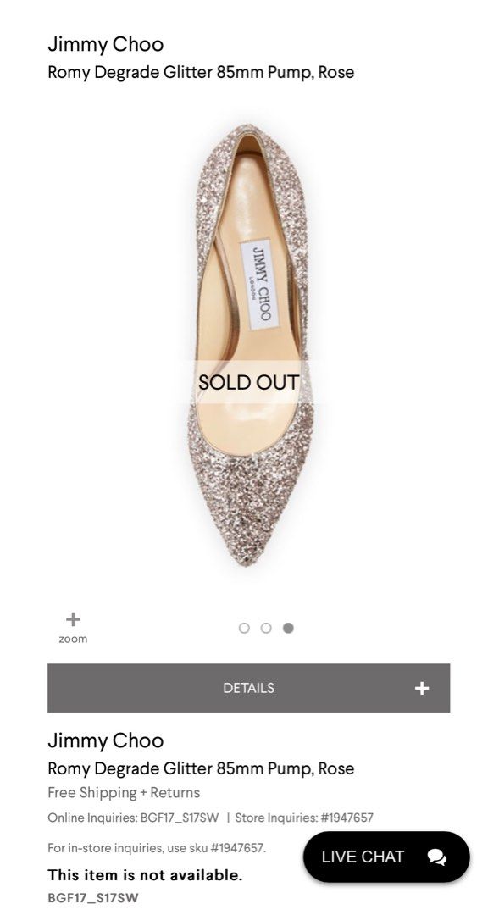Click the Free Shipping + Returns link

click(x=124, y=794)
